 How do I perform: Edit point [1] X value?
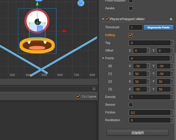tap(140, 74)
